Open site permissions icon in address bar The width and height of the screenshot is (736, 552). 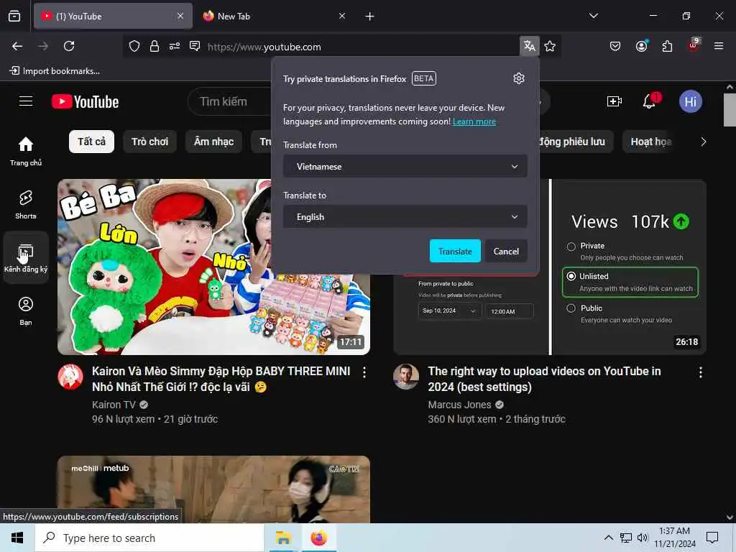pos(175,46)
